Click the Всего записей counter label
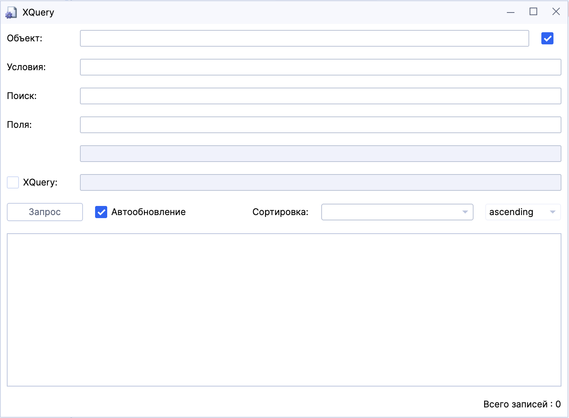The image size is (569, 418). pyautogui.click(x=522, y=404)
